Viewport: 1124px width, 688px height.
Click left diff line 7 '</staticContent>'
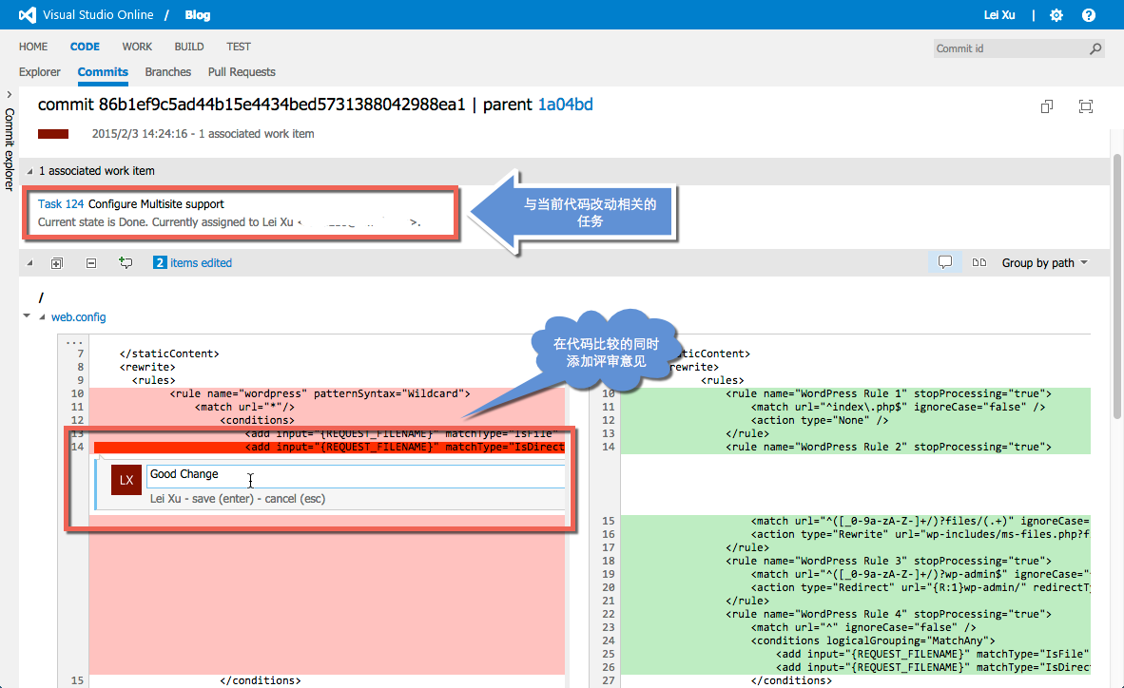(169, 354)
